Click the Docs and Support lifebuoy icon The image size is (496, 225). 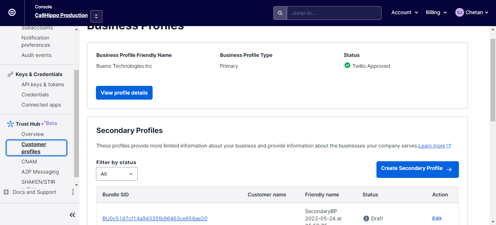pyautogui.click(x=6, y=192)
